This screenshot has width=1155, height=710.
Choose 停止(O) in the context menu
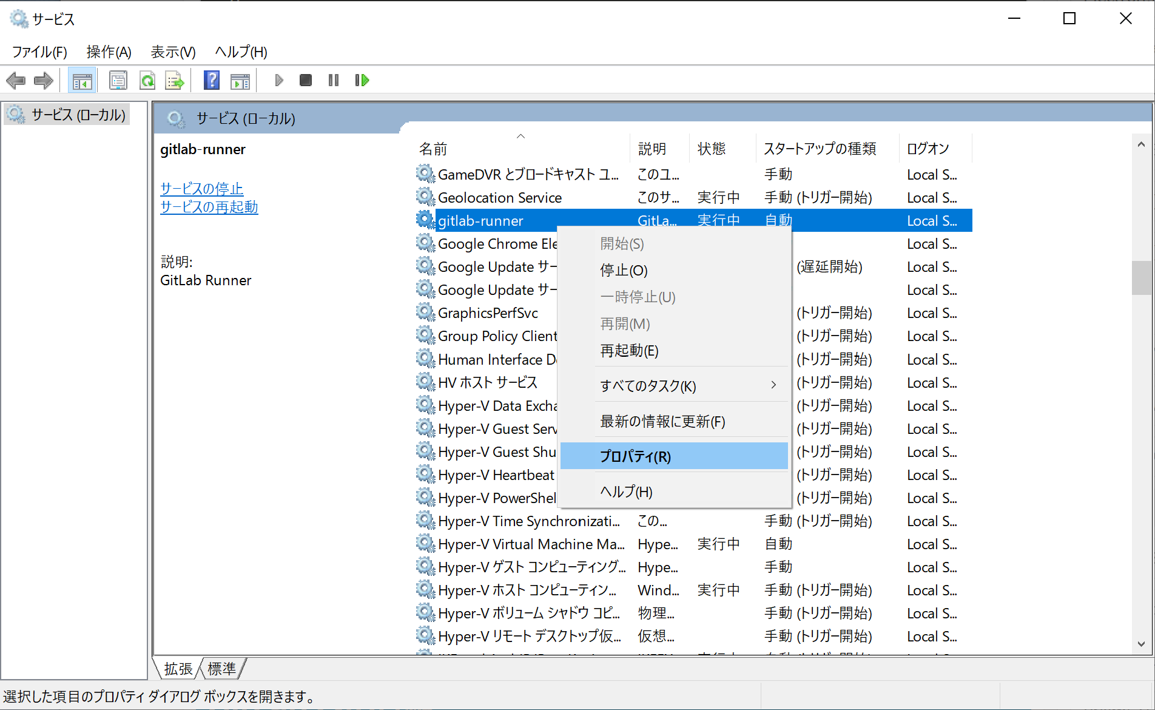coord(675,270)
